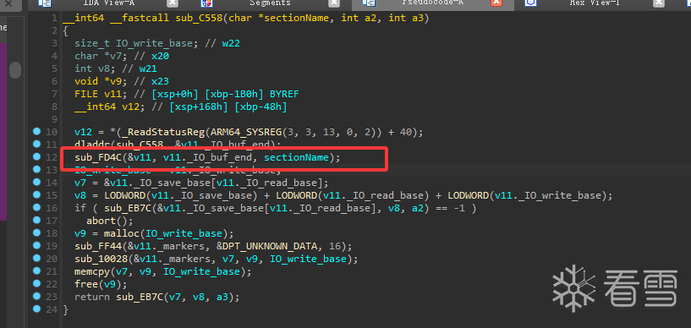The height and width of the screenshot is (328, 691).
Task: Toggle breakpoint dot on line 12
Action: pos(37,156)
